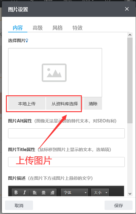Toggle bold in the description editor
The width and height of the screenshot is (136, 214).
tap(16, 193)
